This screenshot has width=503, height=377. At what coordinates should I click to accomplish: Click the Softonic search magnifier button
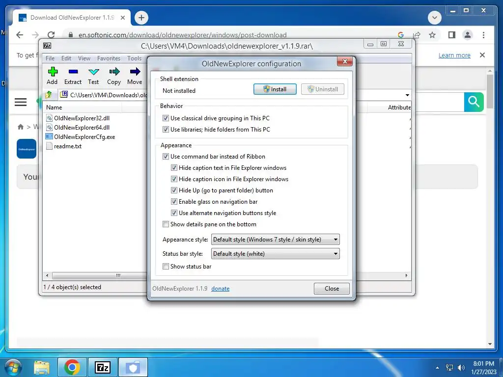pyautogui.click(x=474, y=102)
